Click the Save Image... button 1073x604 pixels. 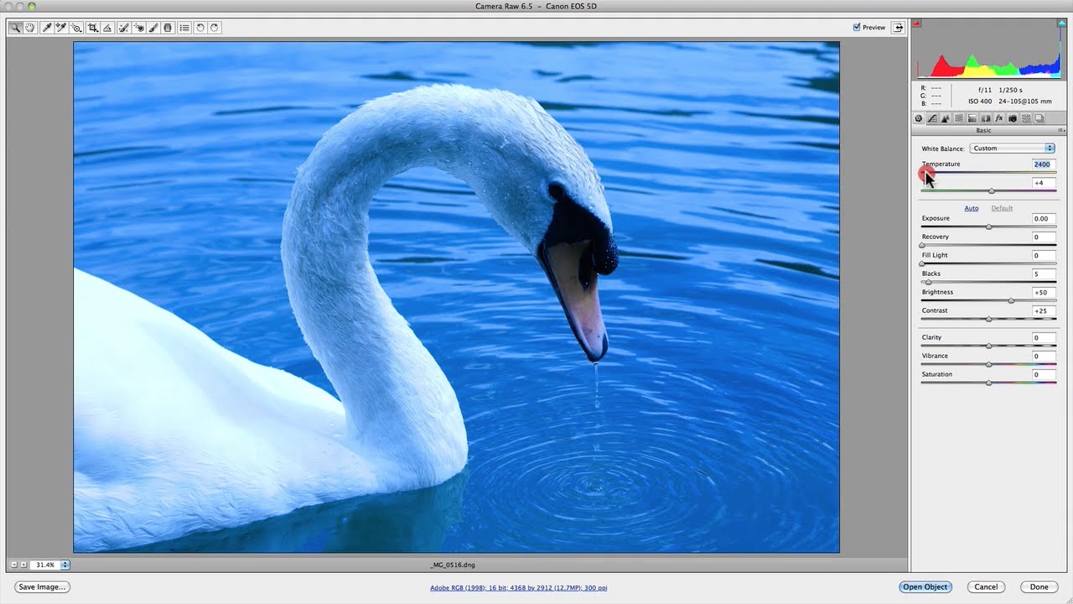pyautogui.click(x=42, y=587)
